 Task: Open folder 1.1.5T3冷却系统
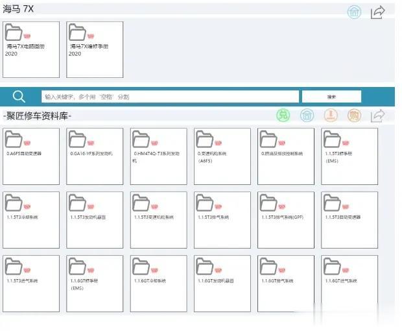tap(31, 220)
